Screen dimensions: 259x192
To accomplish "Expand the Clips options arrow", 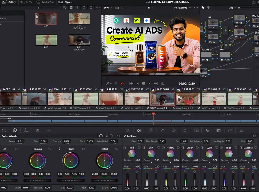I will (x=72, y=2).
